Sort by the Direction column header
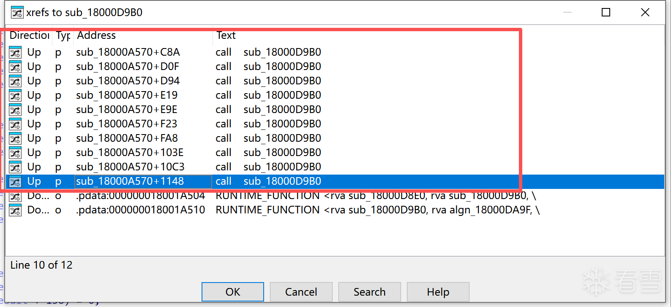Viewport: 671px width, 307px height. [29, 35]
